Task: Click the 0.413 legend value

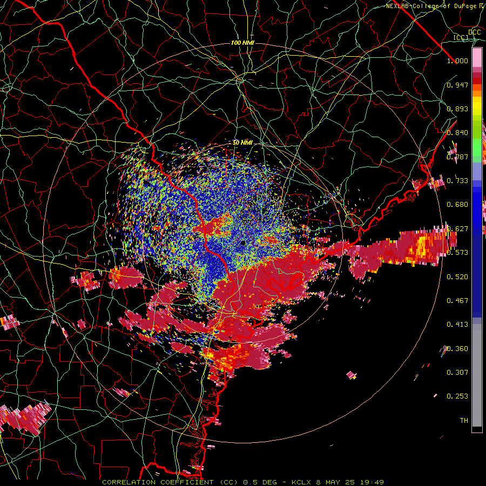Action: (457, 324)
